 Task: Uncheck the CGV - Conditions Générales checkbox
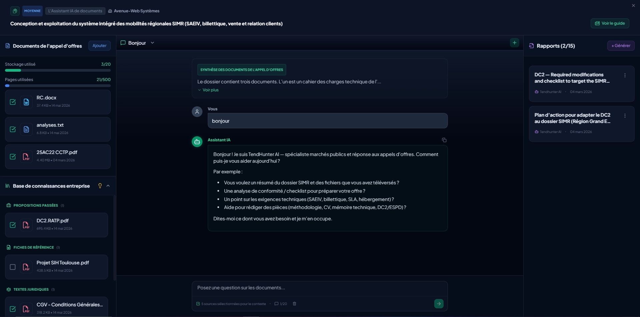point(13,309)
